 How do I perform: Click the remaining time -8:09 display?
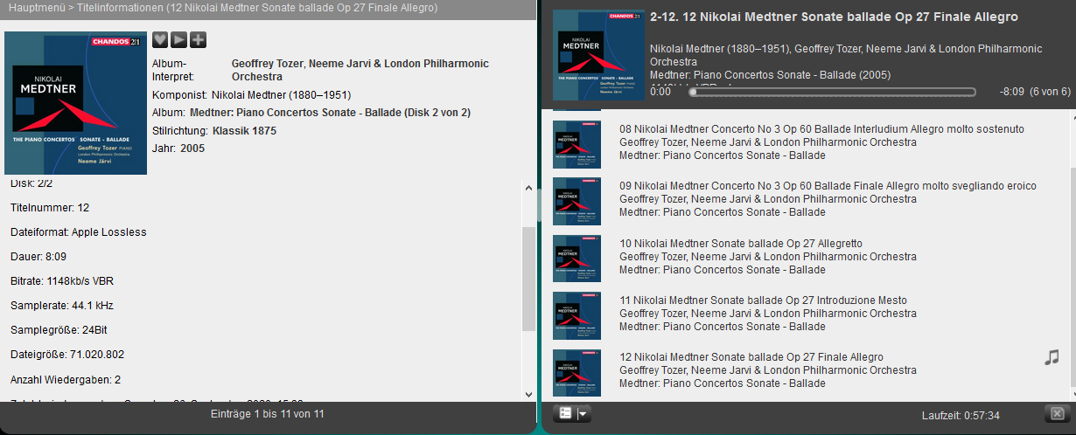coord(1010,92)
